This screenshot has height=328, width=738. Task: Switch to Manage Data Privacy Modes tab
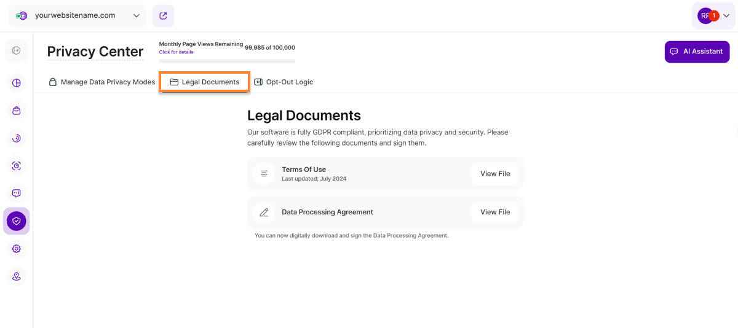[101, 82]
